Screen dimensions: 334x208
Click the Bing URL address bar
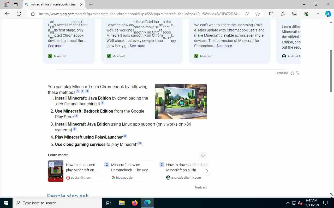[139, 14]
